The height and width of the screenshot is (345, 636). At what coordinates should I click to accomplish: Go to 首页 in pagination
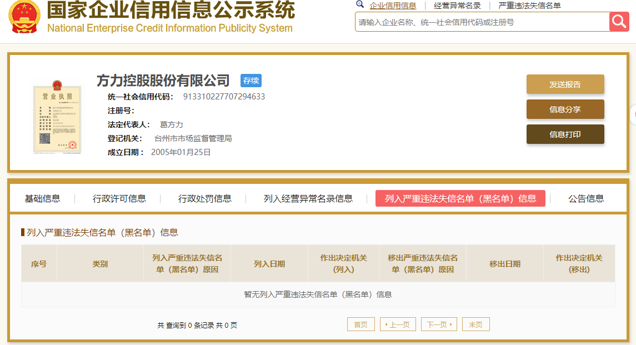tap(361, 324)
